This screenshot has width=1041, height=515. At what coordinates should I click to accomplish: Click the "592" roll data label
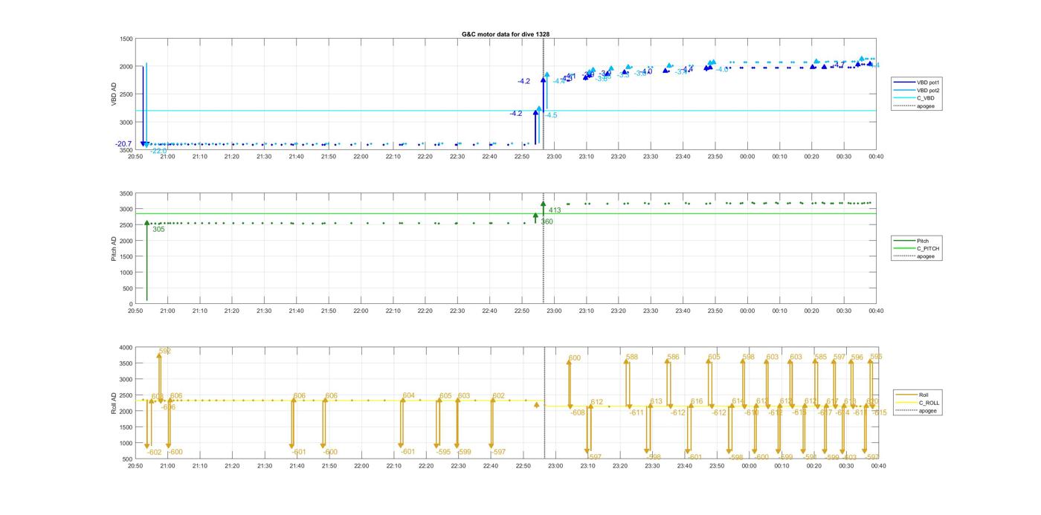coord(165,351)
